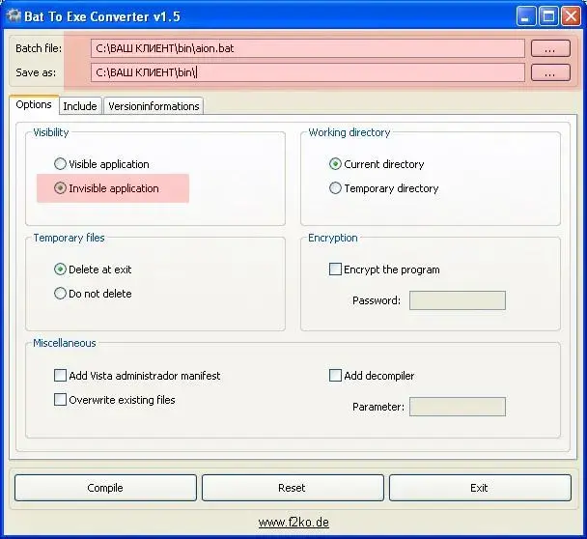Click the Password: label
The image size is (587, 539).
click(377, 300)
